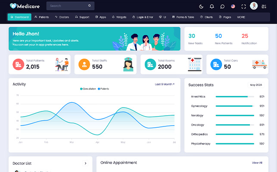The width and height of the screenshot is (277, 172).
Task: Click into the Search field
Action: tap(67, 6)
